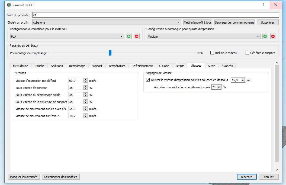Click the Pourcentage de remplissage slider handle

pos(110,53)
